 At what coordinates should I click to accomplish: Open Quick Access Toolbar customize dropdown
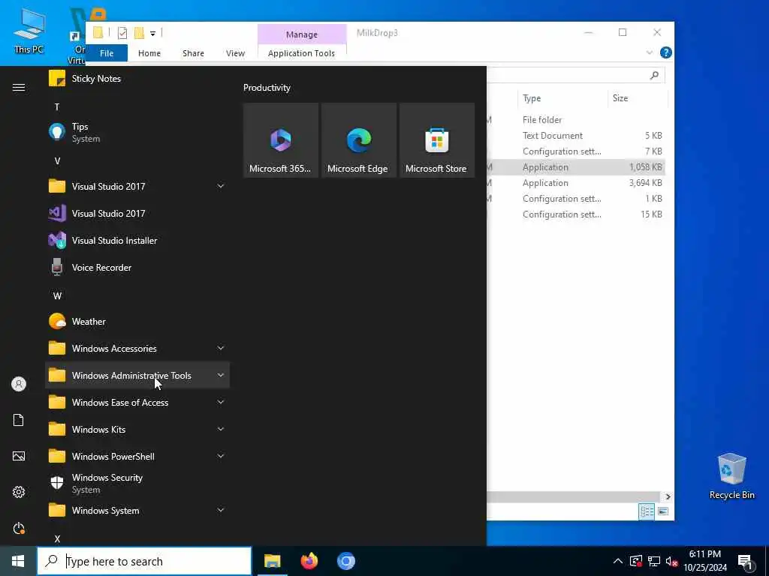[x=152, y=33]
